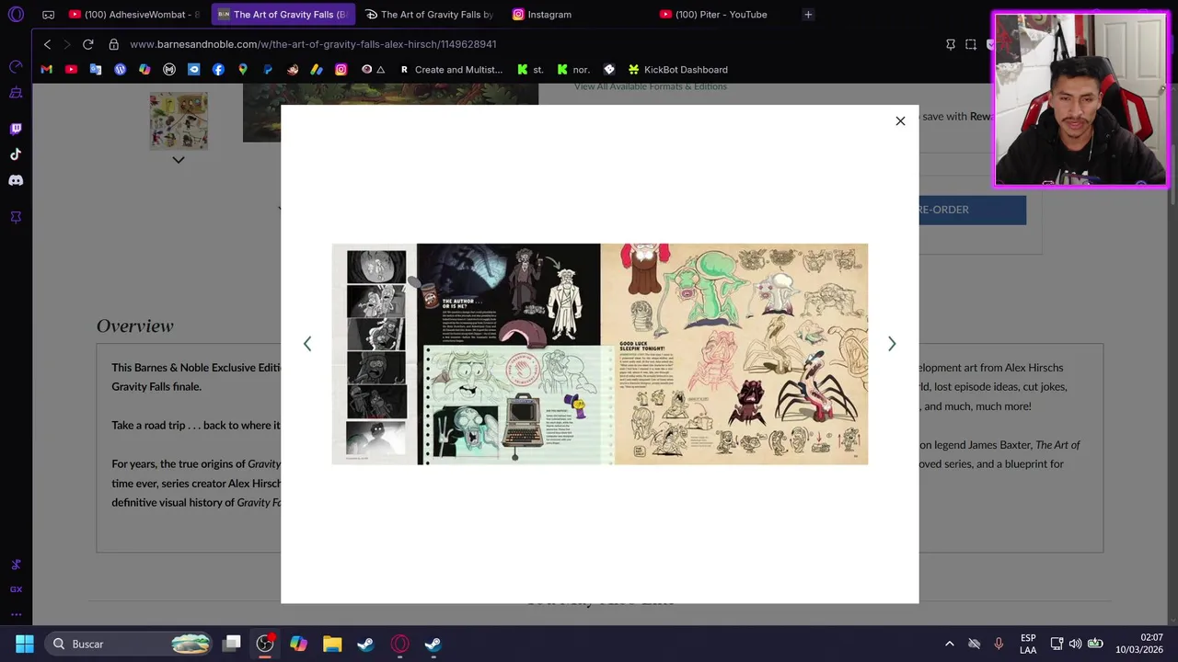Switch to second Art of Gravity Falls tab

coord(430,14)
